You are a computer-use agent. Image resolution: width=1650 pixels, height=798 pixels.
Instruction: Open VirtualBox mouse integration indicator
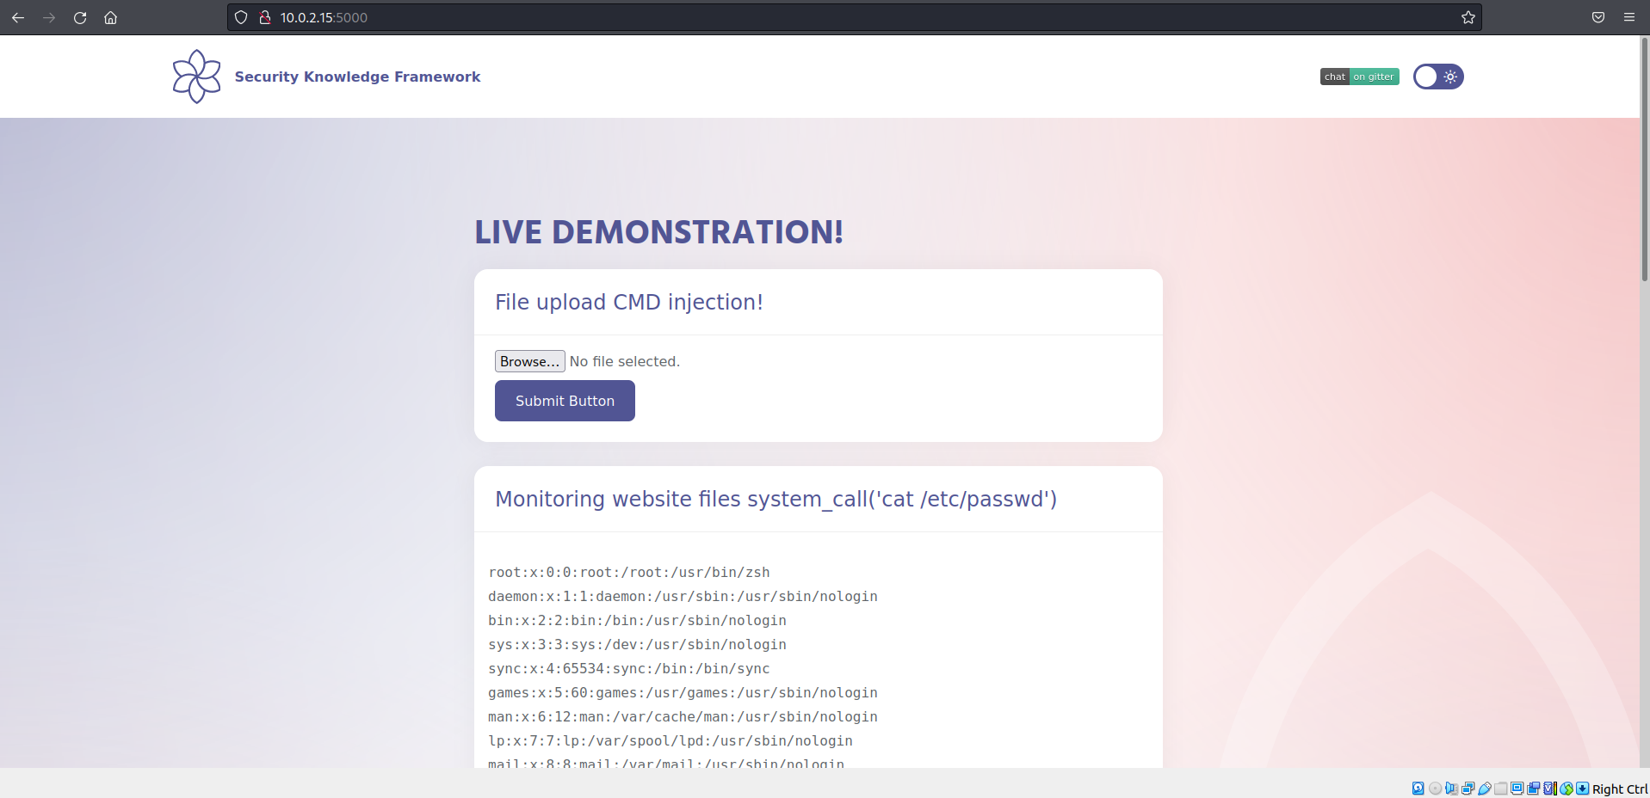[x=1567, y=789]
